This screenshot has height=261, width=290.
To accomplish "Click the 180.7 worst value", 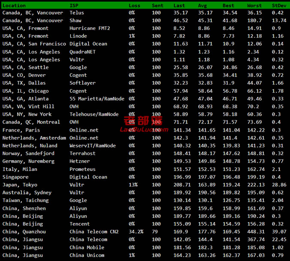I will (254, 21).
